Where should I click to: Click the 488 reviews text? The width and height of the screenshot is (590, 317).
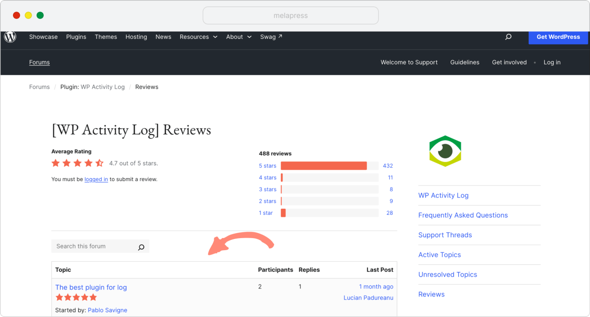tap(275, 153)
